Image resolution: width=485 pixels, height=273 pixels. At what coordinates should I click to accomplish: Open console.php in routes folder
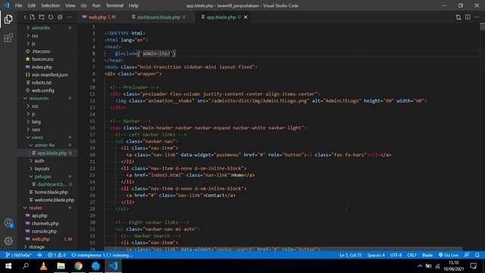44,231
